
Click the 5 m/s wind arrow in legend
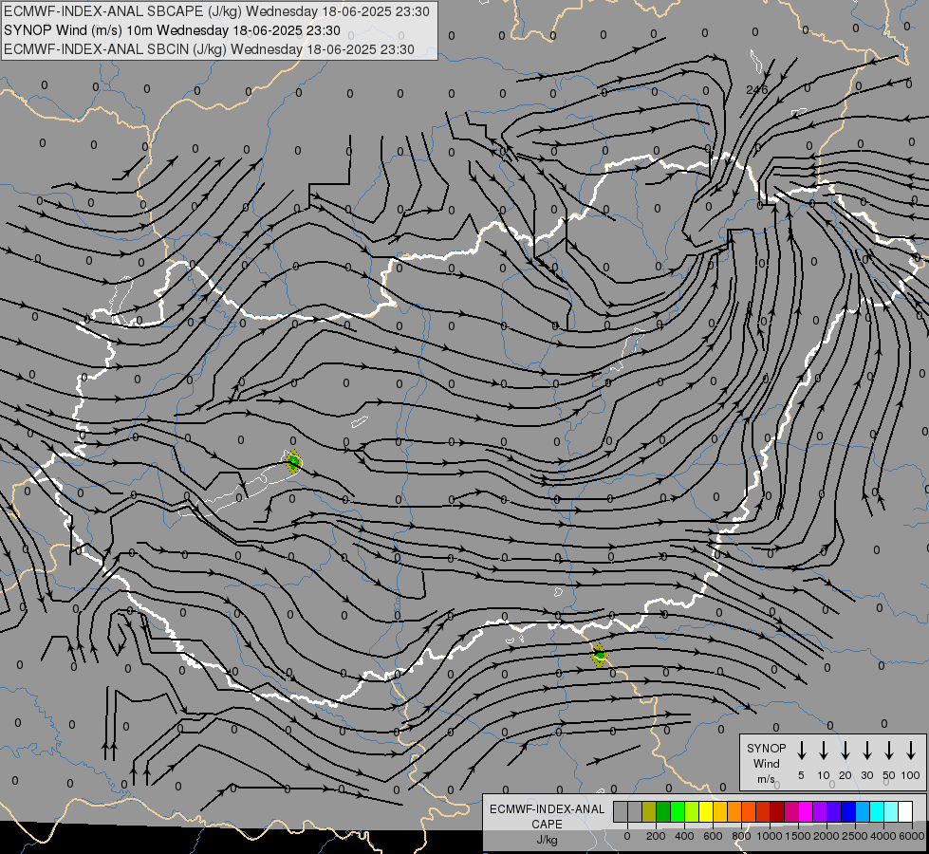[801, 751]
